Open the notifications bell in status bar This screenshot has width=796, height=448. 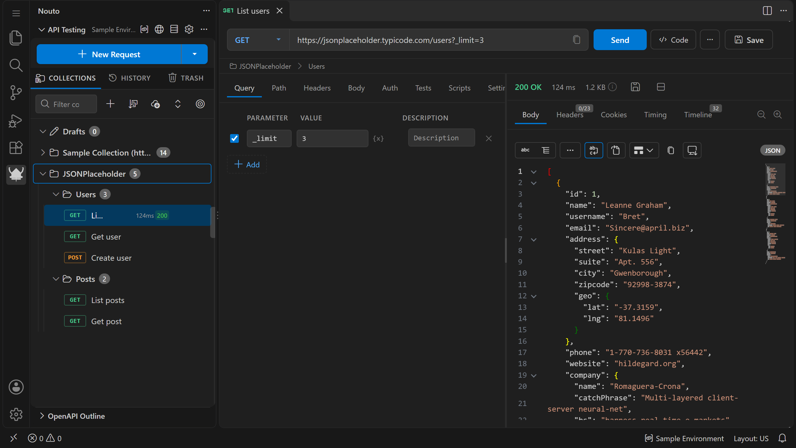point(782,438)
